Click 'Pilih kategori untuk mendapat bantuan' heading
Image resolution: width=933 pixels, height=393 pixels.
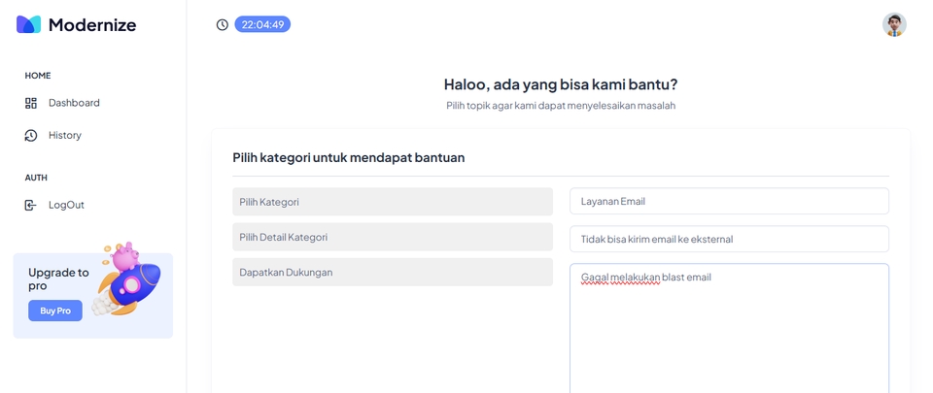coord(349,158)
